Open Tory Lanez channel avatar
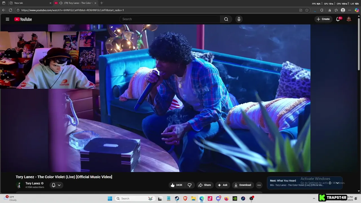This screenshot has height=203, width=361. coord(19,185)
